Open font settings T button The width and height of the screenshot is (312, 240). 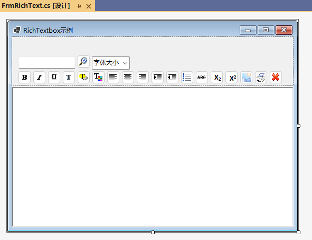(x=69, y=78)
